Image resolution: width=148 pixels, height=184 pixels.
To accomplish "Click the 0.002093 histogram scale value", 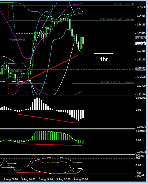I will 141,98.
